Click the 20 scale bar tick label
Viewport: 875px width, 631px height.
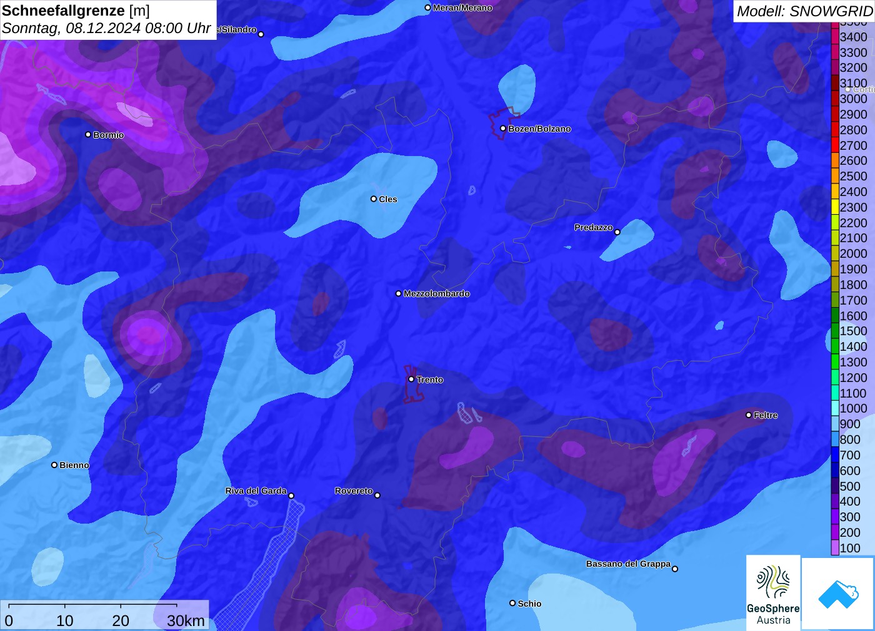[x=121, y=621]
